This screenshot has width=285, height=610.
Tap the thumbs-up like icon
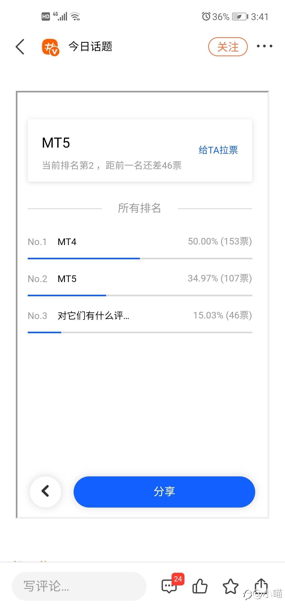pos(200,586)
